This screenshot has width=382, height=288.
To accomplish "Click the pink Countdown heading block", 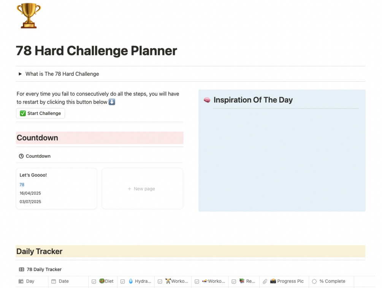I will pyautogui.click(x=100, y=138).
